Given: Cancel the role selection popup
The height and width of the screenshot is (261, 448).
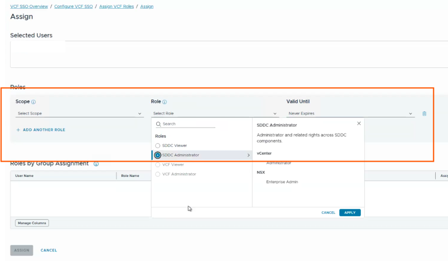Looking at the screenshot, I should point(328,213).
